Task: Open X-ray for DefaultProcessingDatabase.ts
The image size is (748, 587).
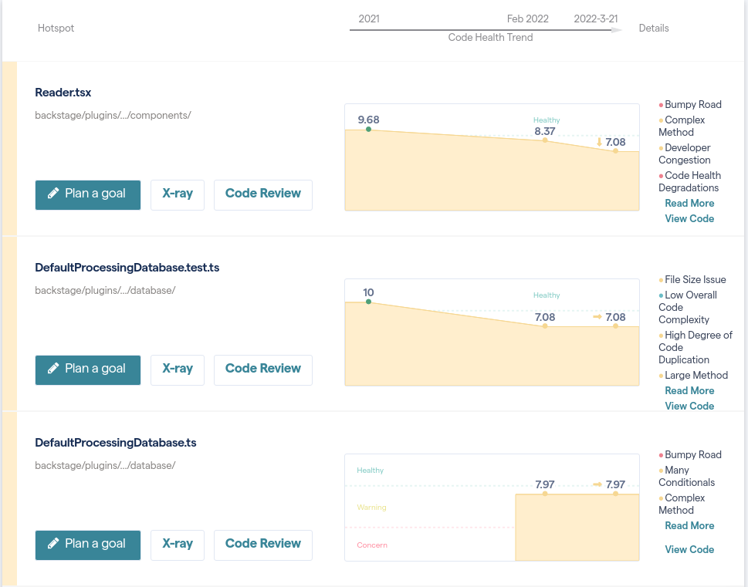Action: [x=178, y=545]
